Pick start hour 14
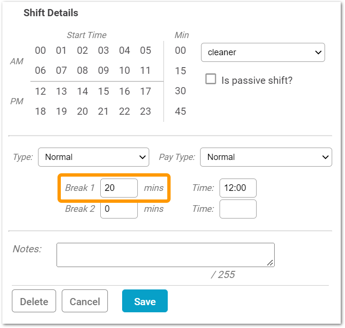This screenshot has height=328, width=345. point(83,91)
